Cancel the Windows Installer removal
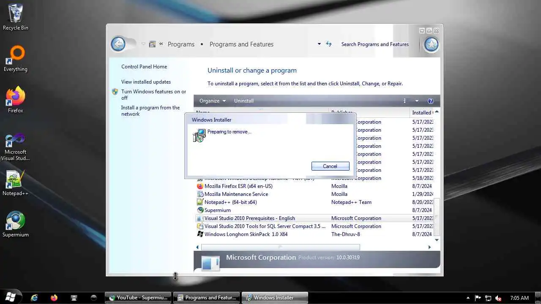Image resolution: width=541 pixels, height=304 pixels. [330, 166]
